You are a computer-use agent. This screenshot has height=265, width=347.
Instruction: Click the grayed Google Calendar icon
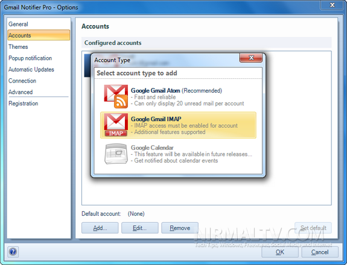[116, 154]
